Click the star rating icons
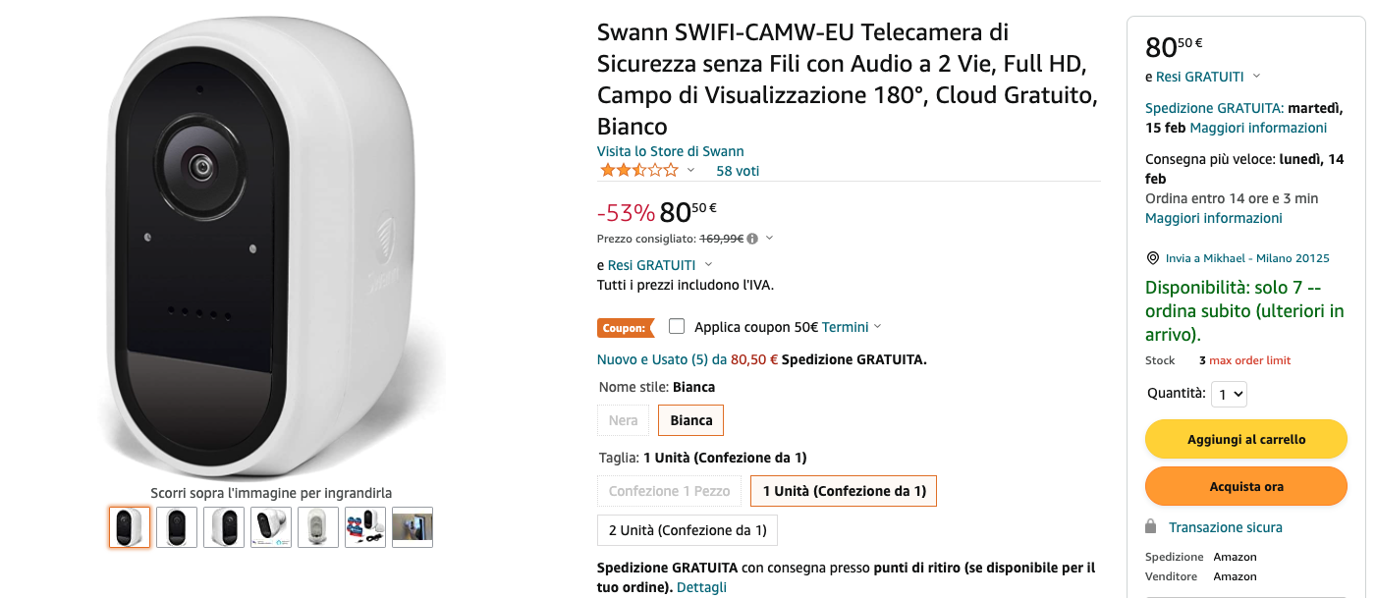This screenshot has width=1376, height=598. (x=638, y=171)
